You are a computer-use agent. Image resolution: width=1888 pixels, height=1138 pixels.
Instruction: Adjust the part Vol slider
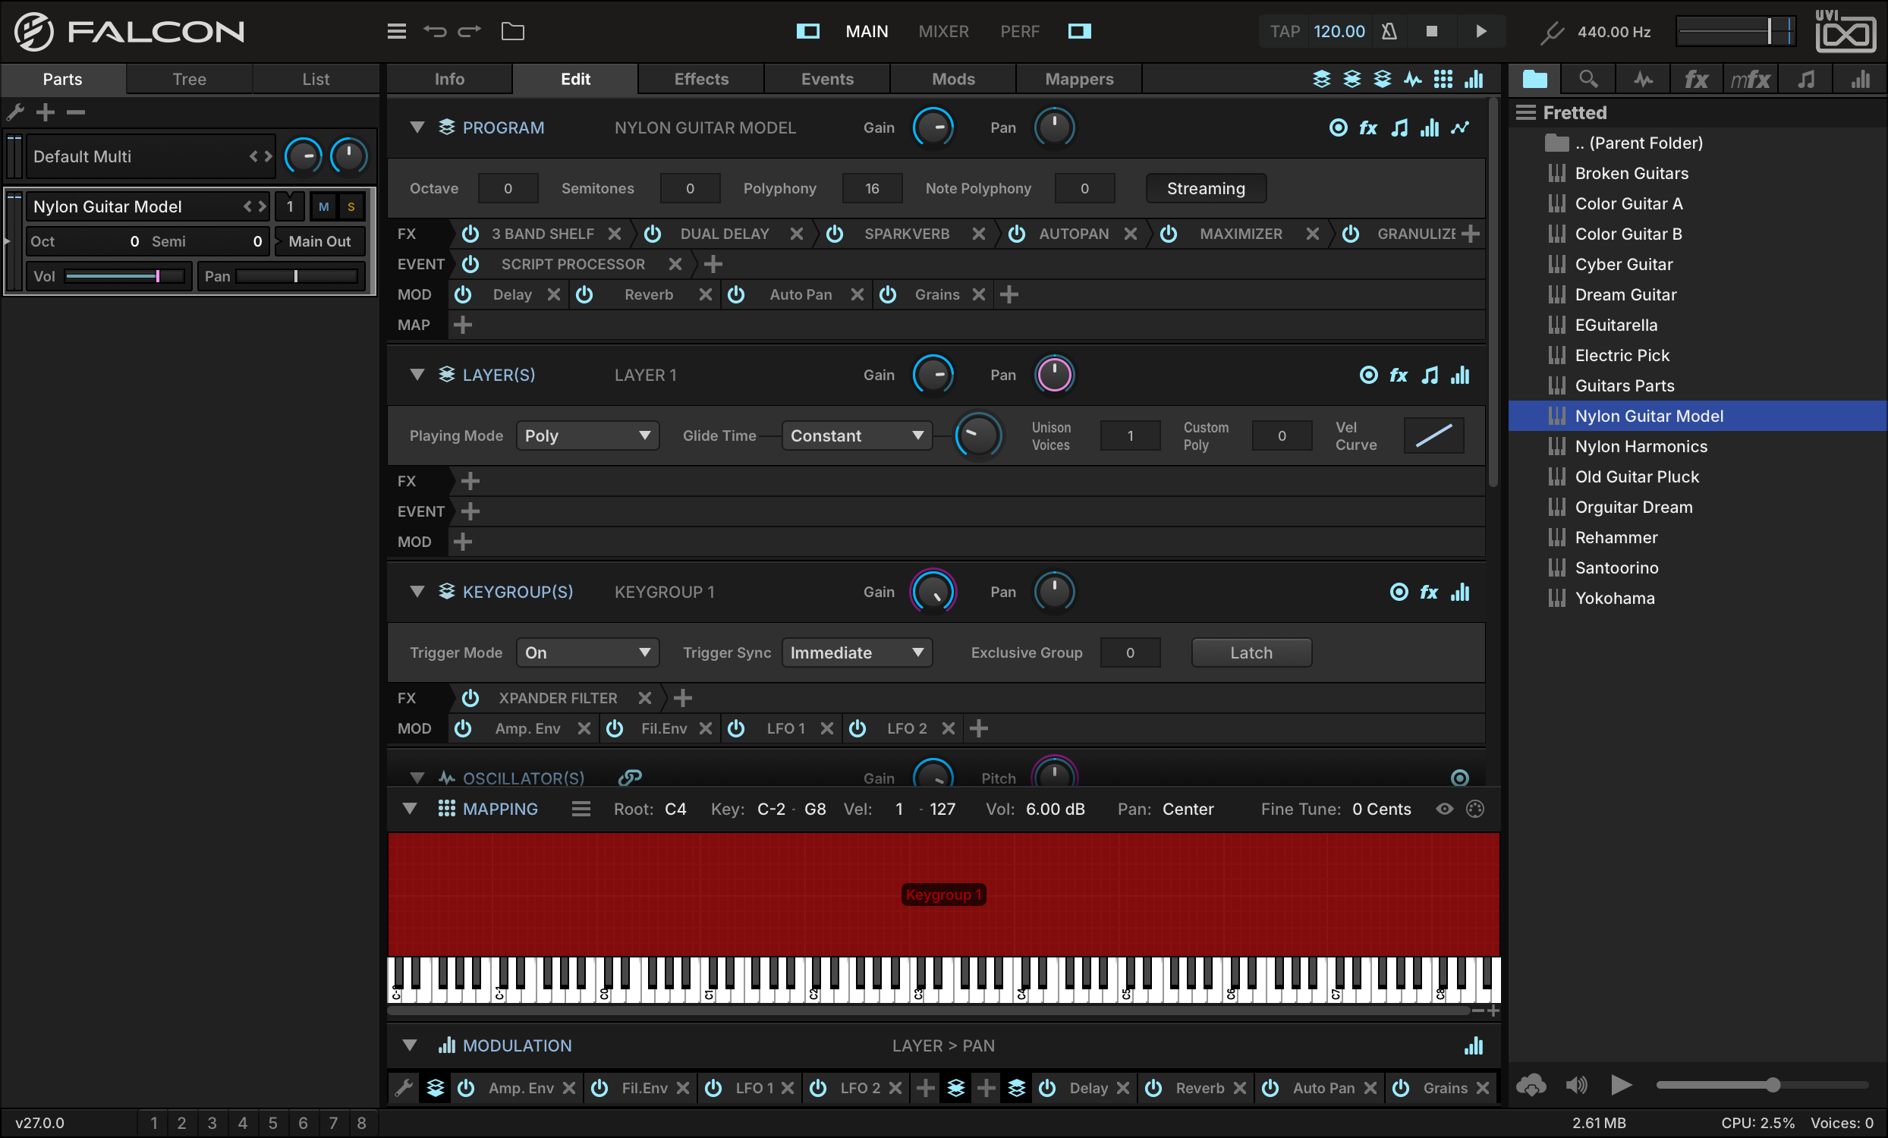(125, 276)
